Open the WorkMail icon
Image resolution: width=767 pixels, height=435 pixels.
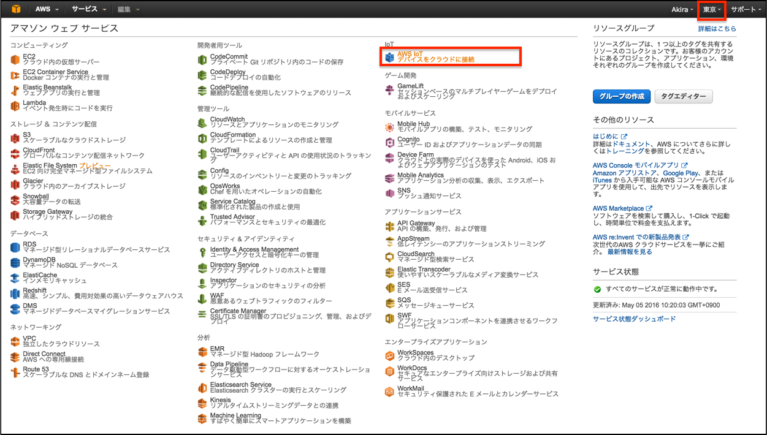(x=389, y=391)
